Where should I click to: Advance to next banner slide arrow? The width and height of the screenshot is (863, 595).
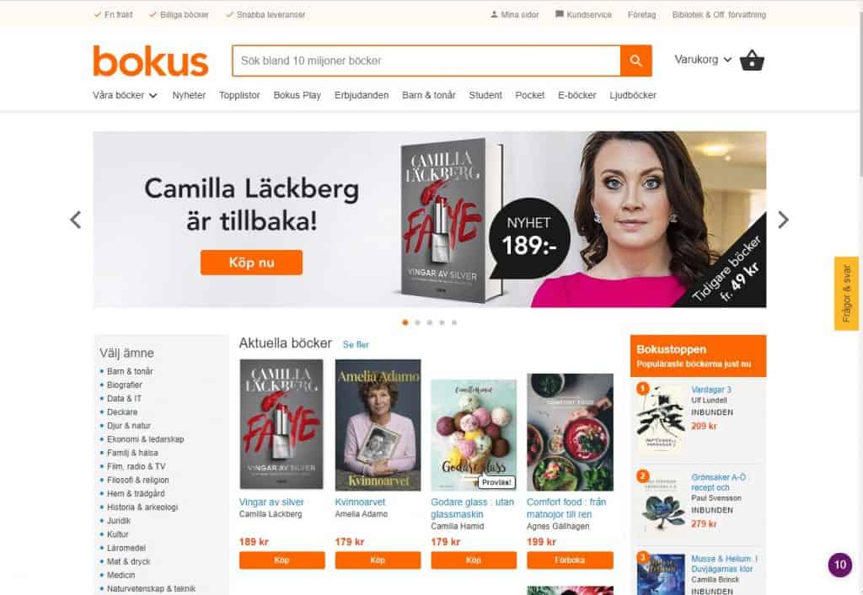tap(783, 220)
